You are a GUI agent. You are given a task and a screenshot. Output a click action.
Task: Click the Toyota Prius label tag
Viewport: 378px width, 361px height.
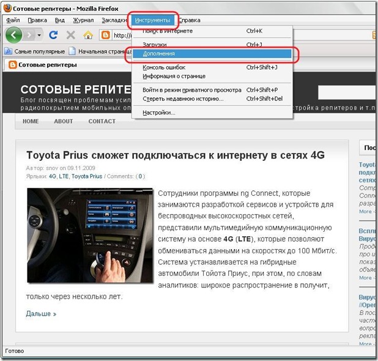click(x=87, y=176)
